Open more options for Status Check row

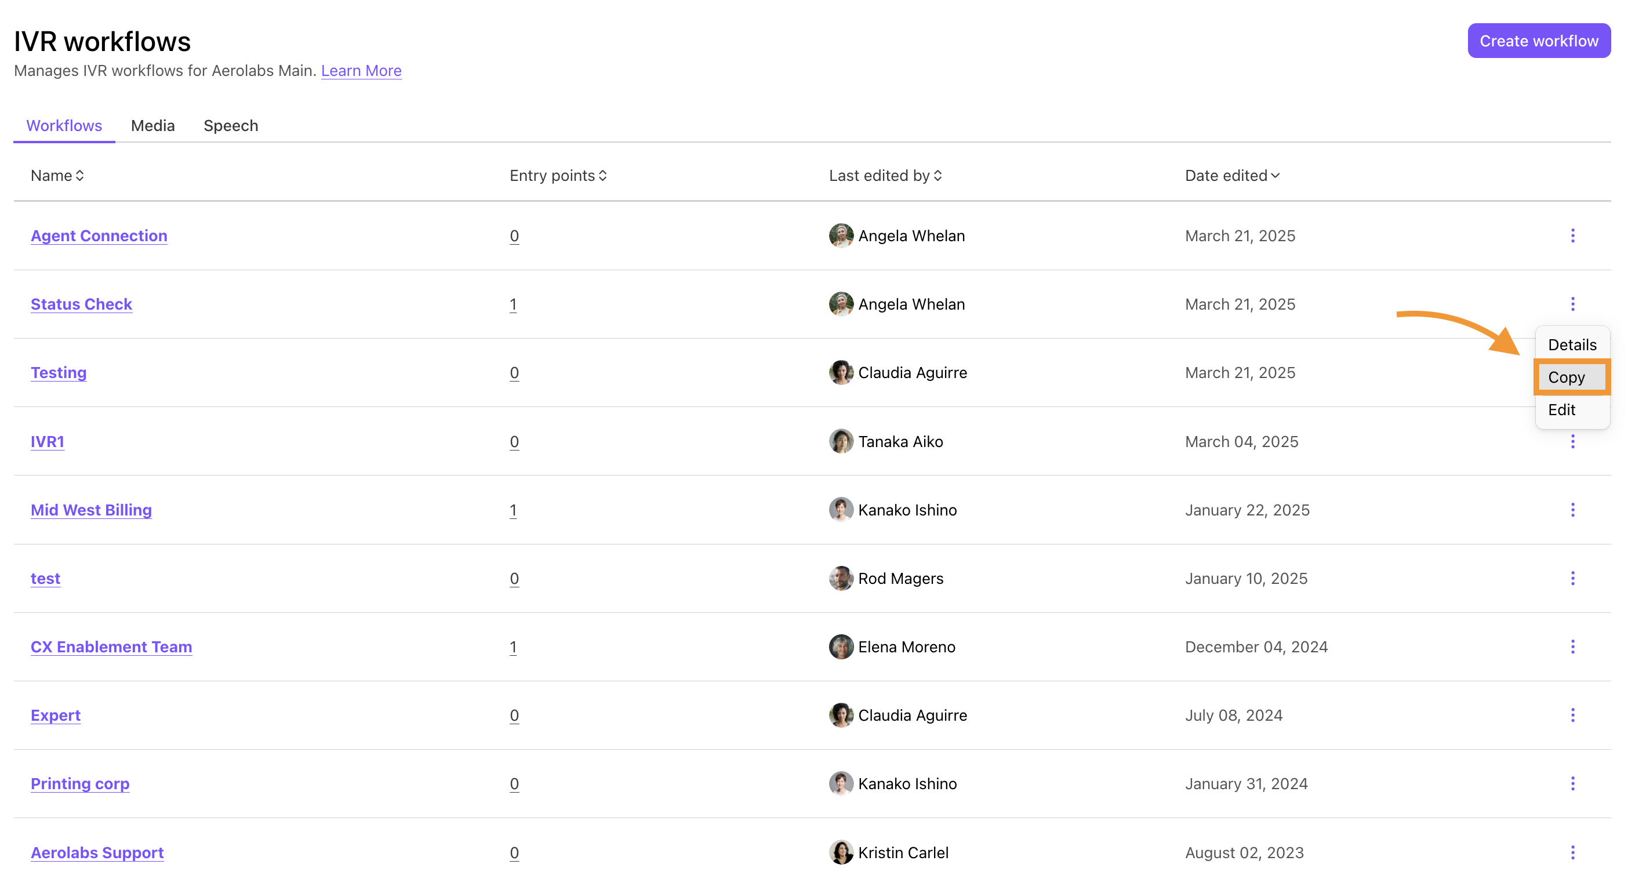click(1572, 304)
